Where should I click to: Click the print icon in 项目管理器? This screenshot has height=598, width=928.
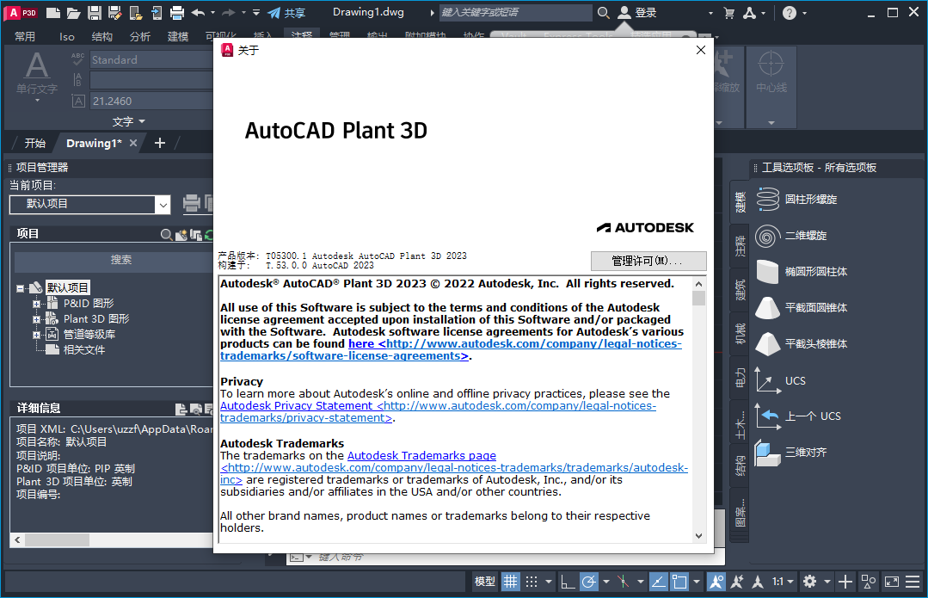[190, 204]
